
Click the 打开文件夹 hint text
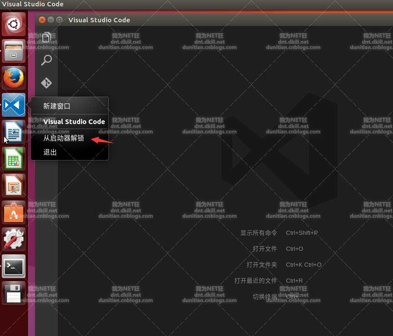coord(262,265)
